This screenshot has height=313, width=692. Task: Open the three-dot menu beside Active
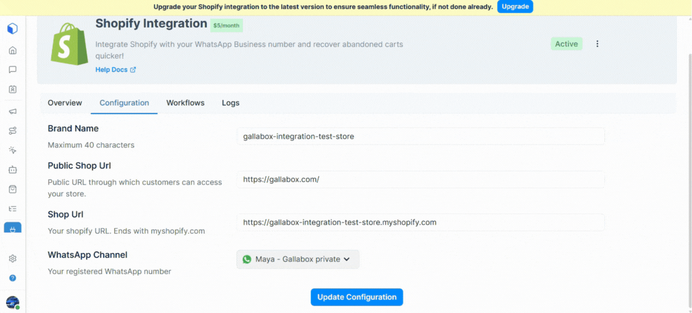click(598, 44)
